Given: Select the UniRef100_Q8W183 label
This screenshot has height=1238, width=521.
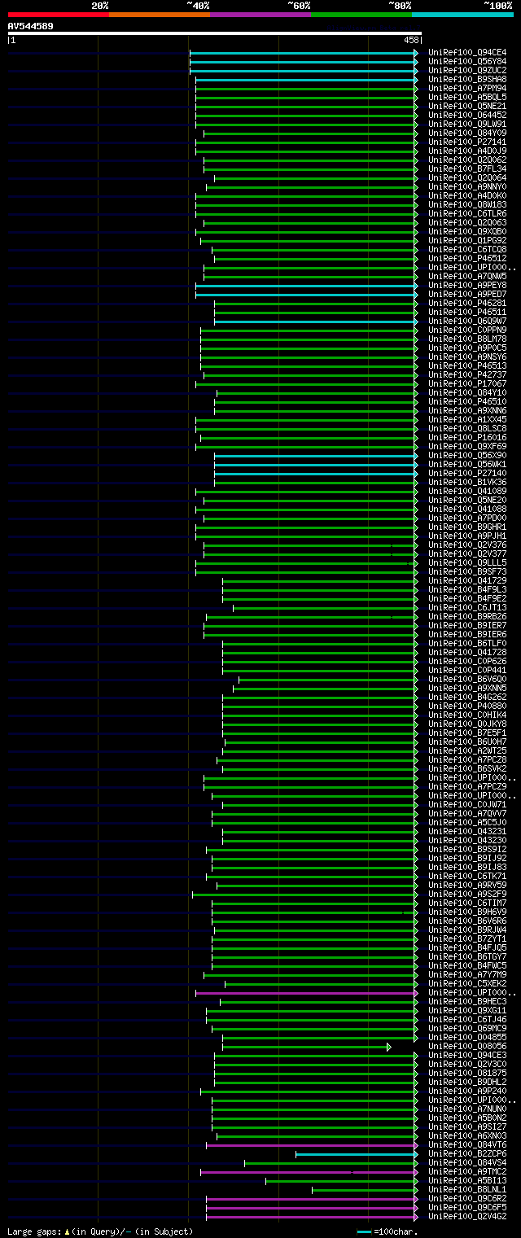Looking at the screenshot, I should pyautogui.click(x=467, y=205).
